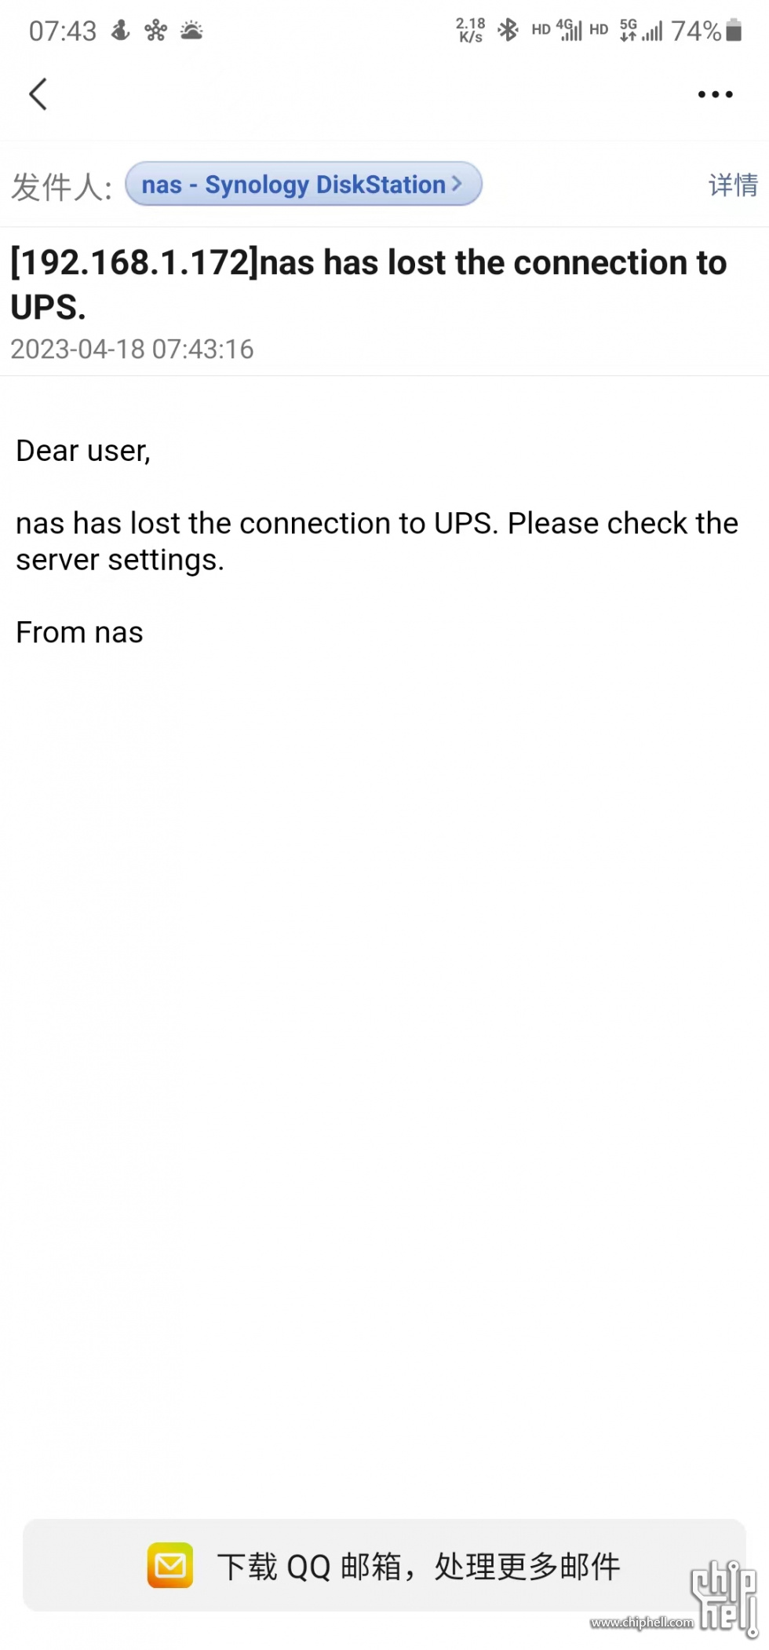Tap the QQ Mail envelope icon
The height and width of the screenshot is (1650, 769).
coord(170,1565)
